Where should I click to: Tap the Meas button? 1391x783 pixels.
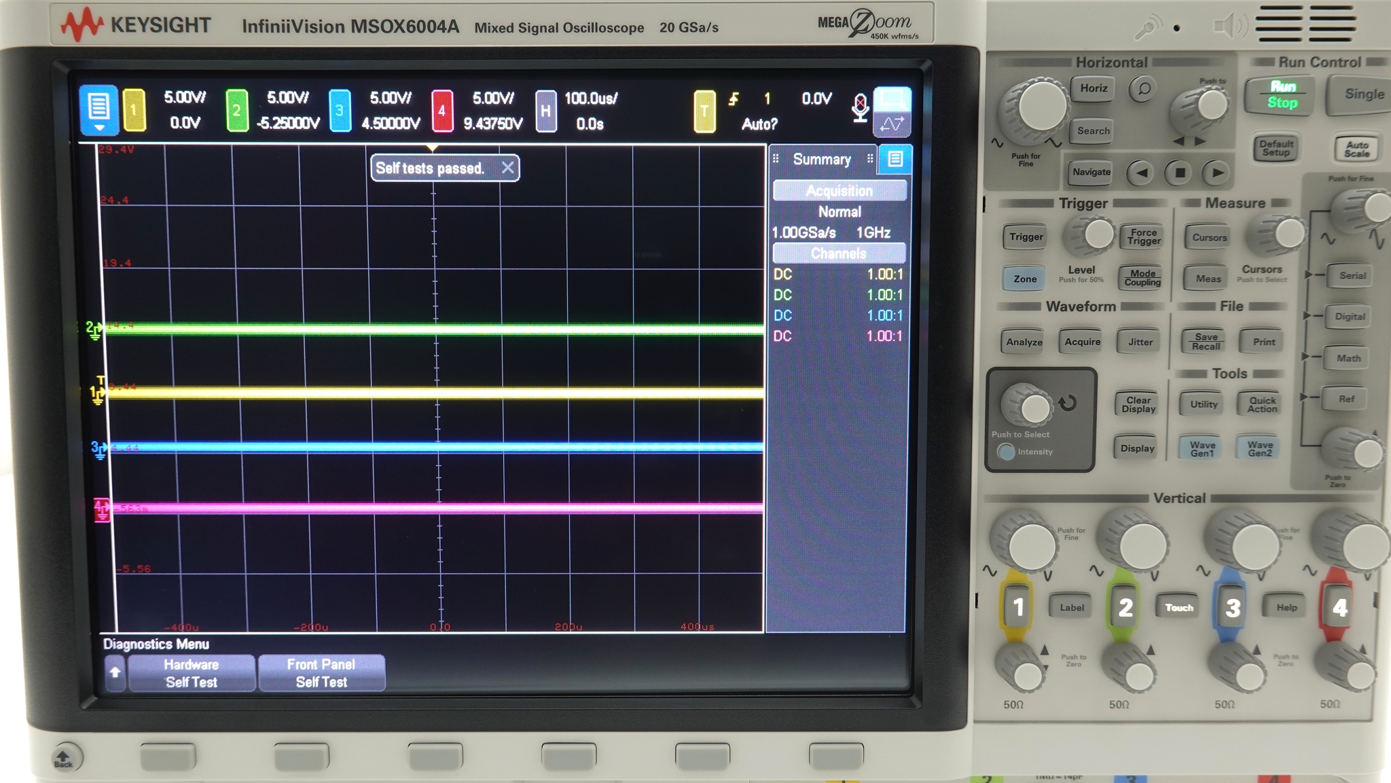(1208, 278)
